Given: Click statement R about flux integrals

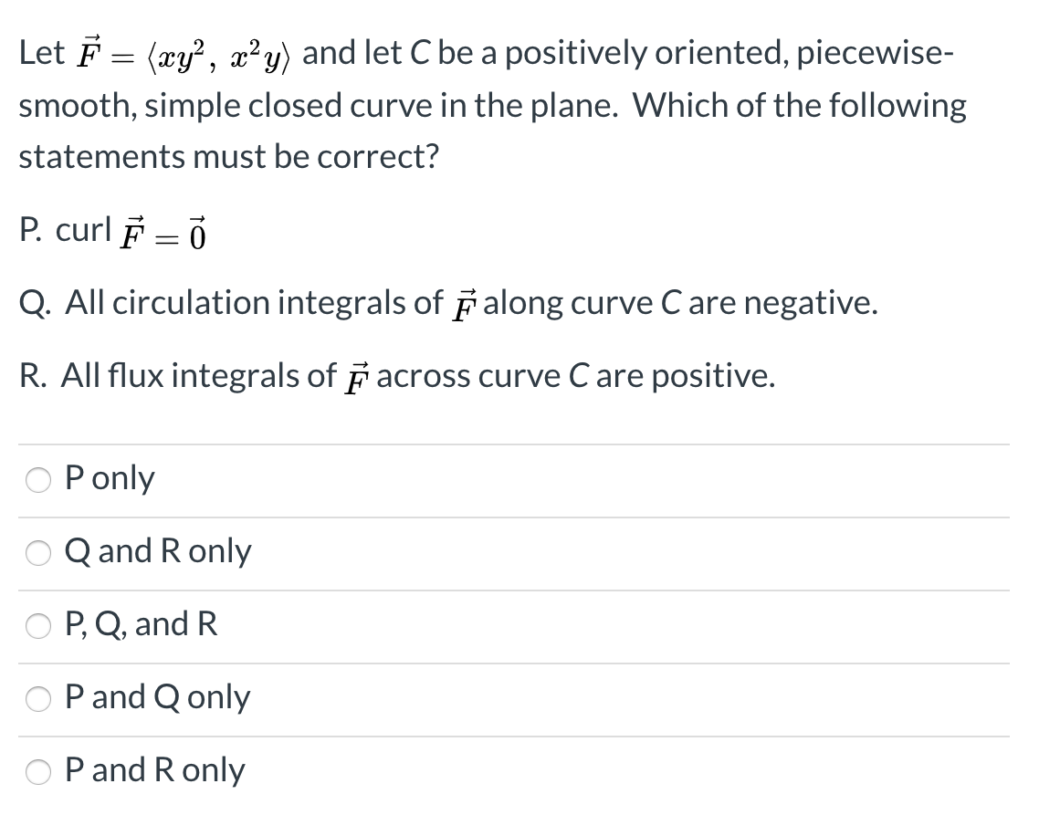Looking at the screenshot, I should pos(397,375).
